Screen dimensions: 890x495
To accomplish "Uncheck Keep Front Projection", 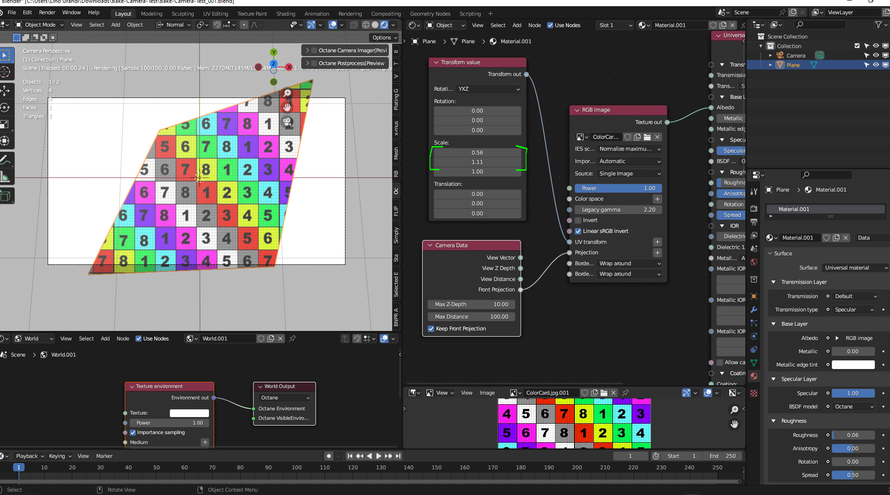I will coord(431,329).
